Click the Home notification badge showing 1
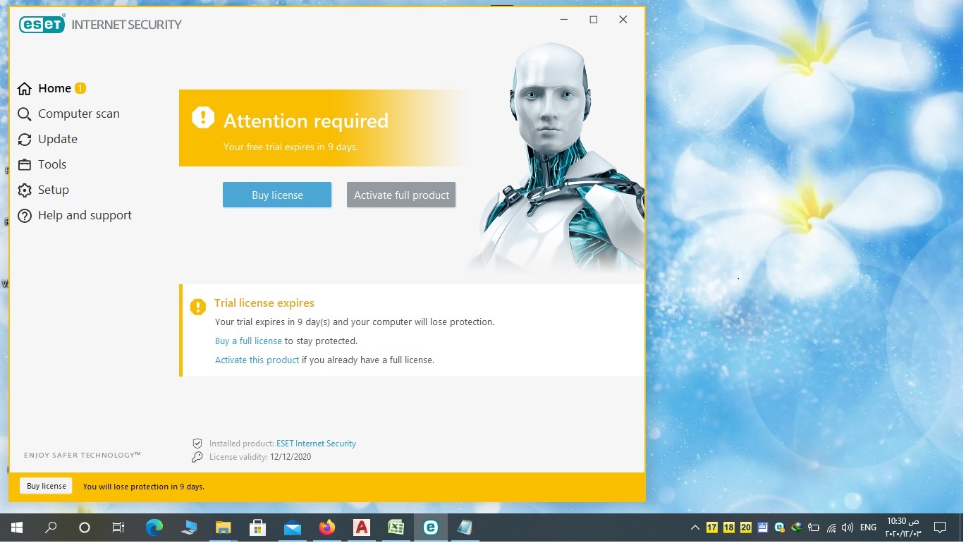This screenshot has width=966, height=543. point(80,88)
